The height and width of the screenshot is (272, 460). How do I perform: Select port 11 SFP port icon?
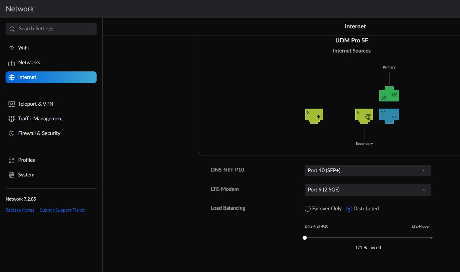(x=389, y=116)
